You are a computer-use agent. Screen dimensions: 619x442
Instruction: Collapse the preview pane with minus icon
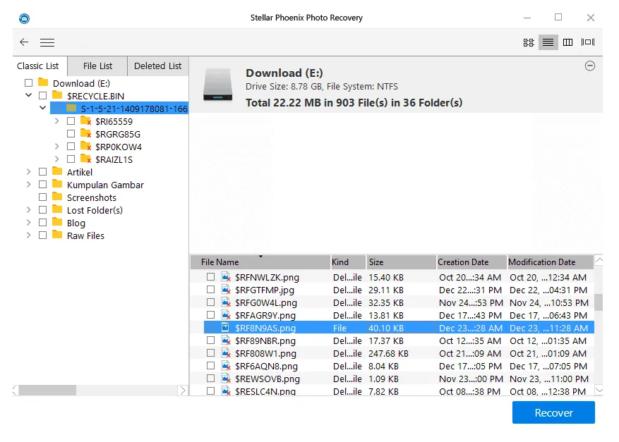coord(590,66)
